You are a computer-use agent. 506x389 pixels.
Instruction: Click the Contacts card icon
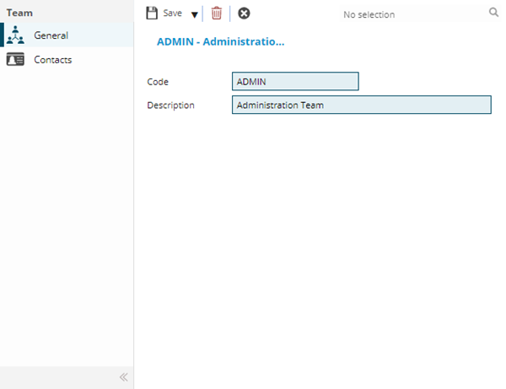tap(15, 60)
